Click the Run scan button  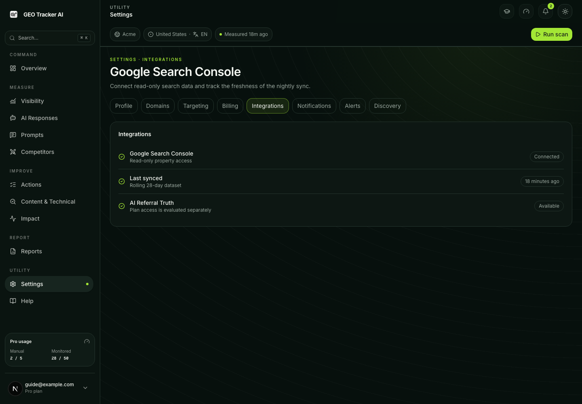(552, 34)
